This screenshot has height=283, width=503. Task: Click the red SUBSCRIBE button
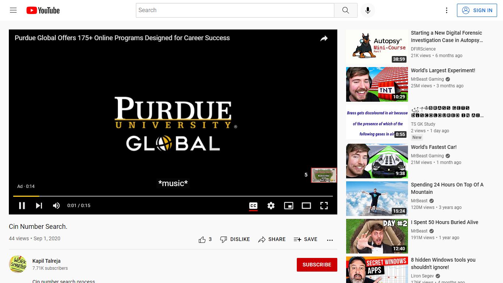(x=317, y=265)
